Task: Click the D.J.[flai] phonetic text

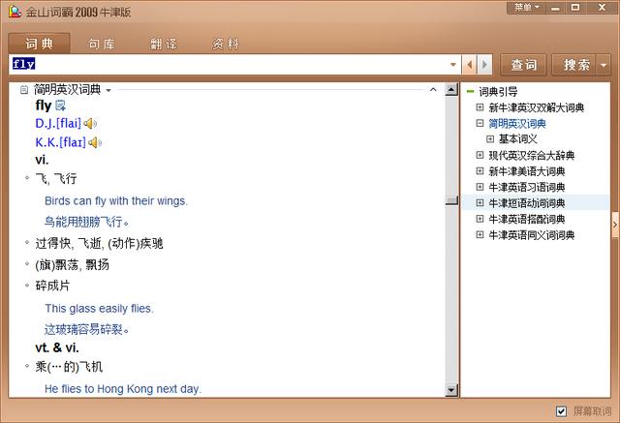Action: pyautogui.click(x=58, y=124)
